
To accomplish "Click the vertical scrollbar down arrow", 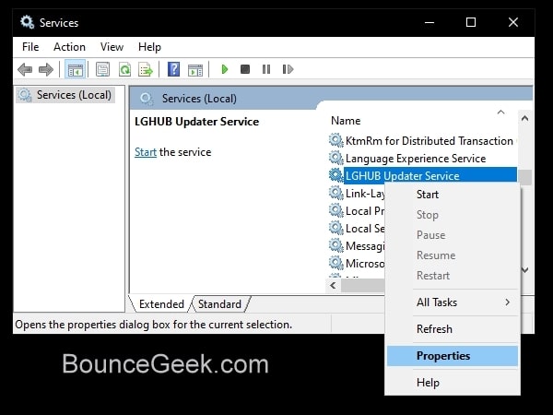I will click(x=524, y=270).
